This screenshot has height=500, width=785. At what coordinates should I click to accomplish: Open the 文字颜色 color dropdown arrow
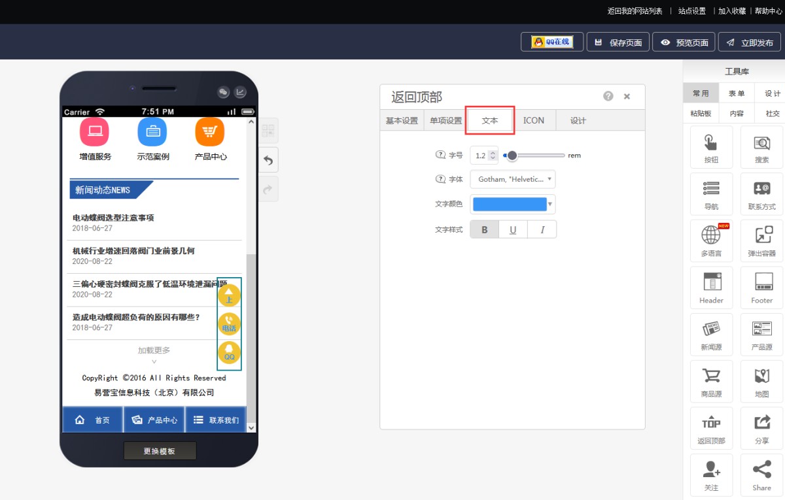point(550,205)
